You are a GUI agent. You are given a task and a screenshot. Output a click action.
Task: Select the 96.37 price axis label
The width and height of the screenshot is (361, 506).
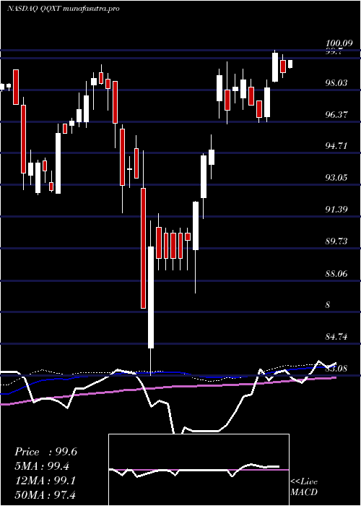coord(337,114)
